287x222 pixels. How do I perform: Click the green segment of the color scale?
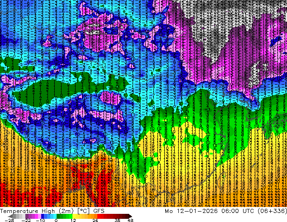tap(64, 216)
